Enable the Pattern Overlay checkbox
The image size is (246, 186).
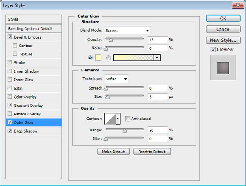tap(10, 114)
